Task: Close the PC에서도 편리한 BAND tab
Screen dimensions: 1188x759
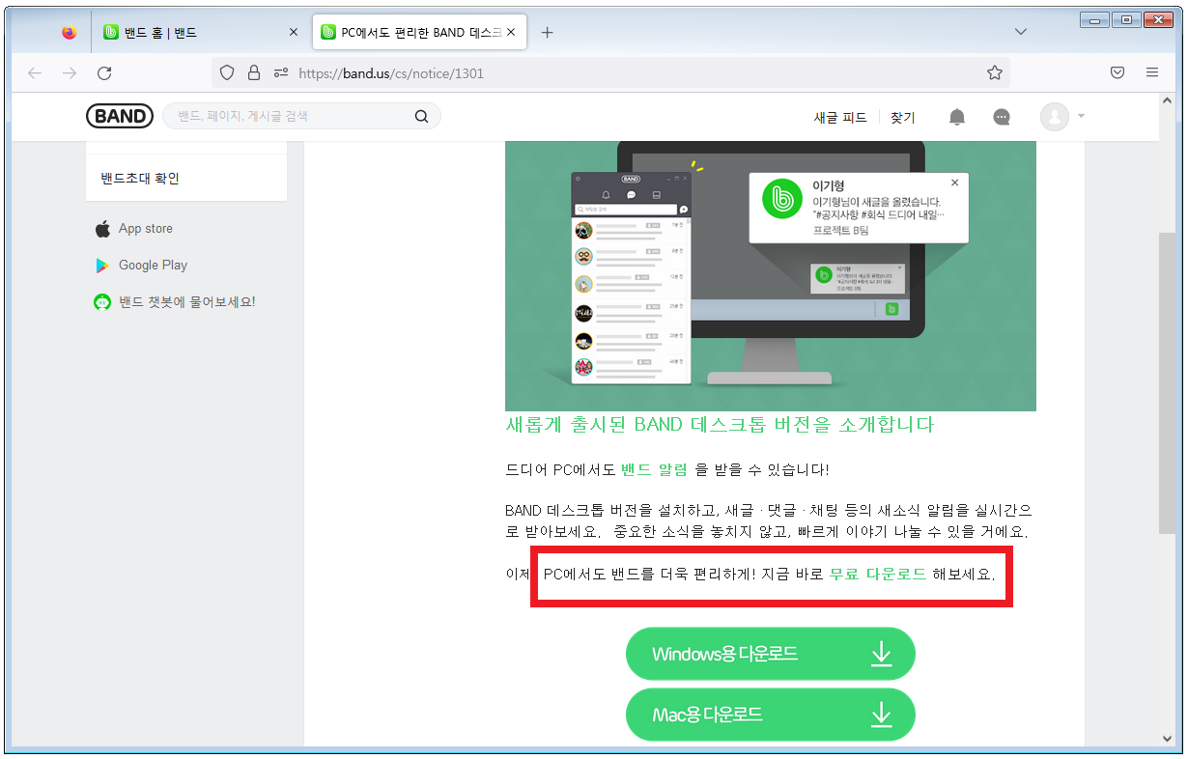Action: point(512,32)
